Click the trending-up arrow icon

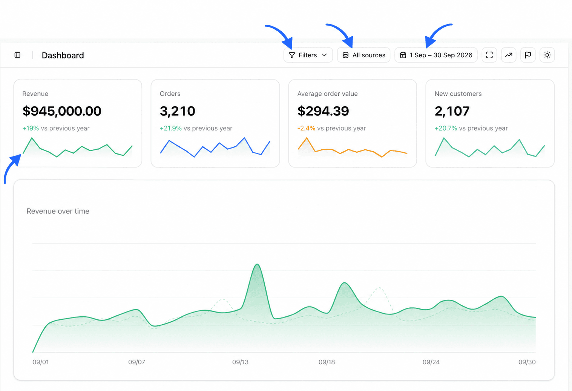[x=509, y=55]
